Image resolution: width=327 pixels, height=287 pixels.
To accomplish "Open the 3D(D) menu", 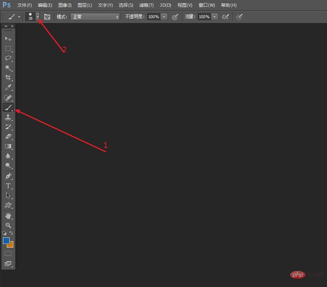I will pos(165,5).
